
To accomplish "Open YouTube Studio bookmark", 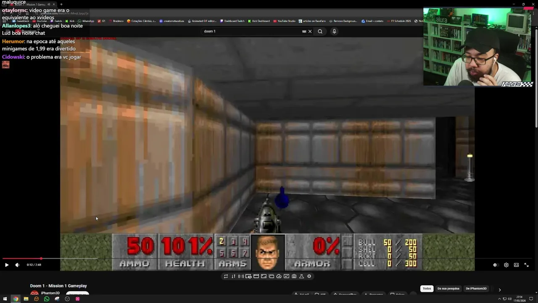I will [284, 21].
